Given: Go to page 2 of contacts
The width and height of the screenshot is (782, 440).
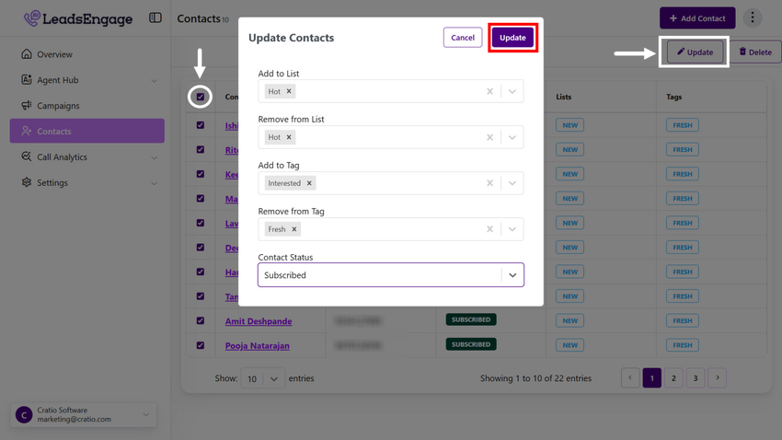Looking at the screenshot, I should (x=673, y=378).
